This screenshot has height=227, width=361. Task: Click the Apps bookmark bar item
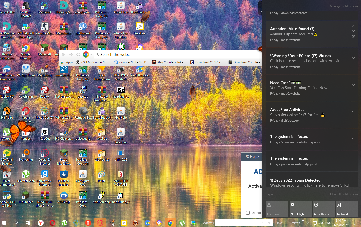click(67, 62)
